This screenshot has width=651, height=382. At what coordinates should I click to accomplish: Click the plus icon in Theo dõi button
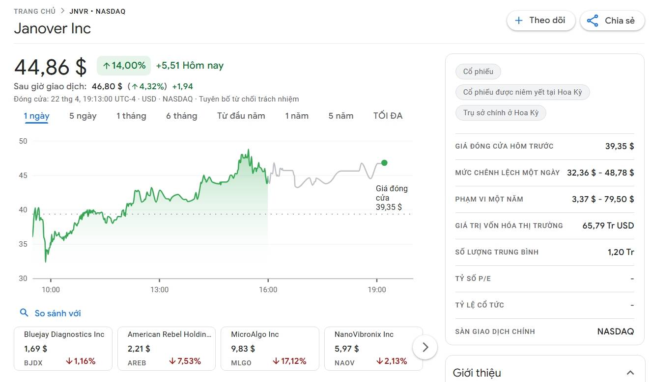click(x=518, y=21)
